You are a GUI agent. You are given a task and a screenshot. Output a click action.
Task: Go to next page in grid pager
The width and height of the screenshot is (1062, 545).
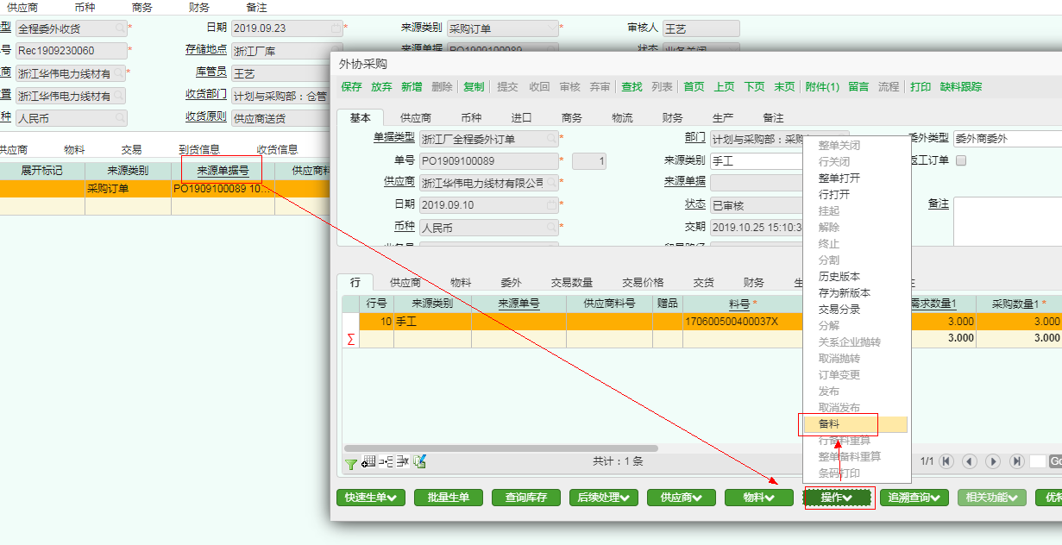click(993, 461)
